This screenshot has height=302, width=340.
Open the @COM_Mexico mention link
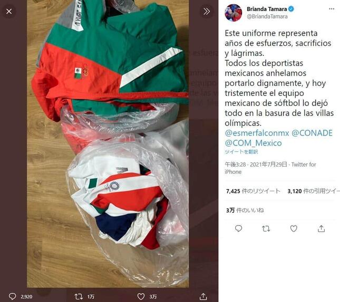(253, 143)
